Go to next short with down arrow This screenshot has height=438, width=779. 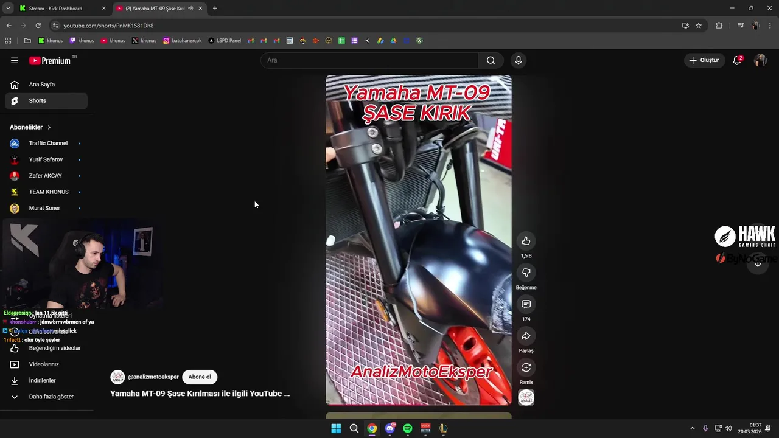[758, 264]
